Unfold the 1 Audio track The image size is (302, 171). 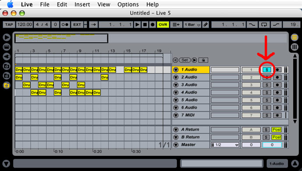click(176, 70)
